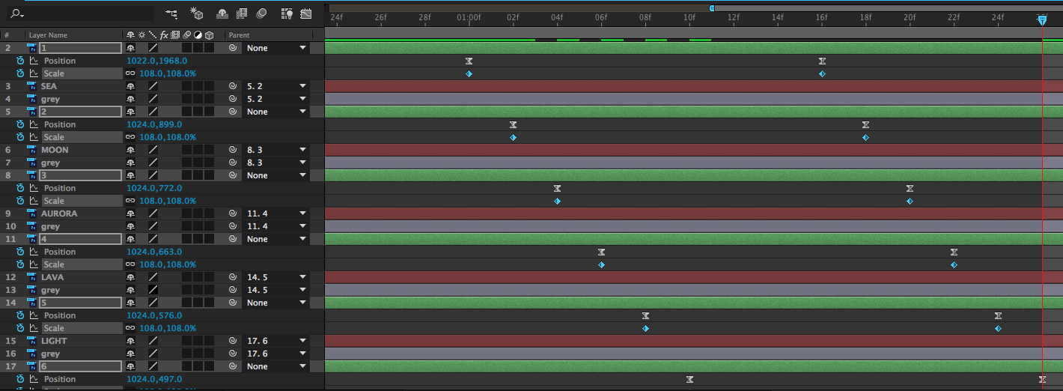This screenshot has height=391, width=1063.
Task: Click the AURORA layer type icon
Action: pyautogui.click(x=32, y=213)
